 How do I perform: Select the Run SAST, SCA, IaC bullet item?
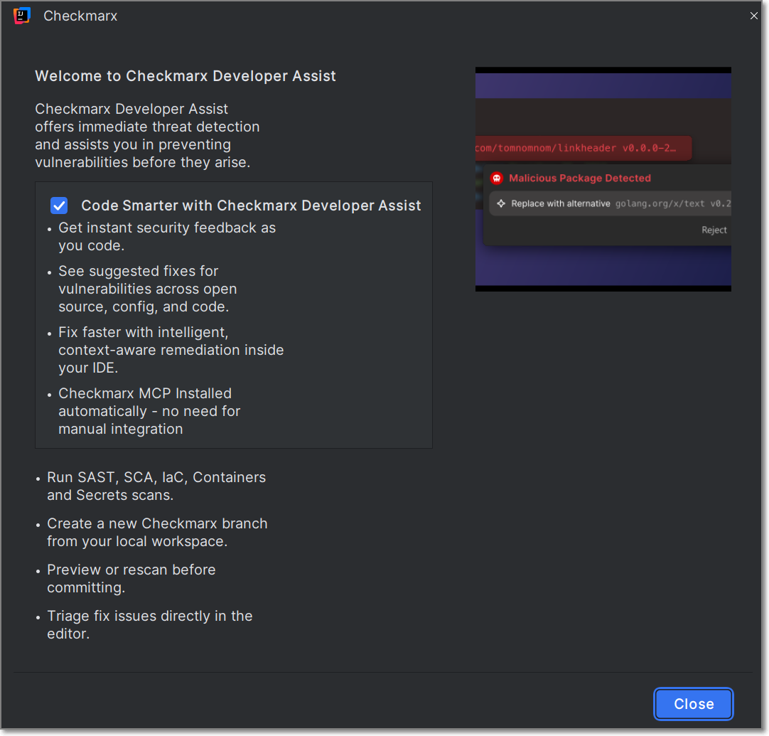pos(156,486)
